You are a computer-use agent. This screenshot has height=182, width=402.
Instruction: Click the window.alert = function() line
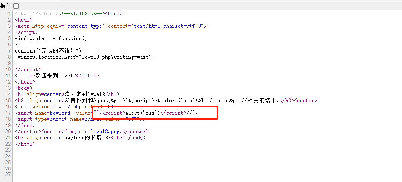[51, 38]
